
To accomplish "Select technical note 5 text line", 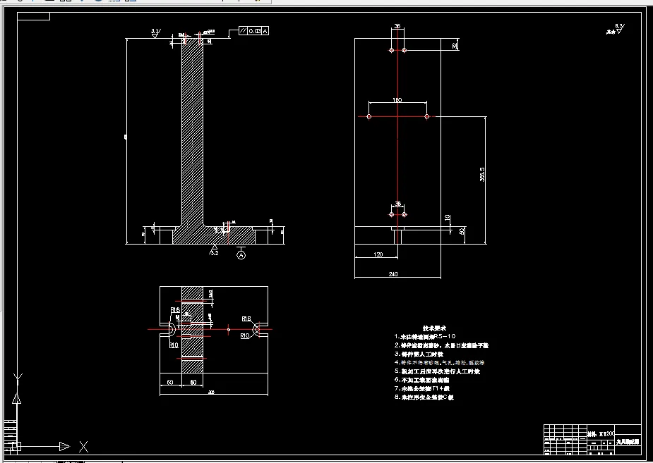I will (x=437, y=371).
